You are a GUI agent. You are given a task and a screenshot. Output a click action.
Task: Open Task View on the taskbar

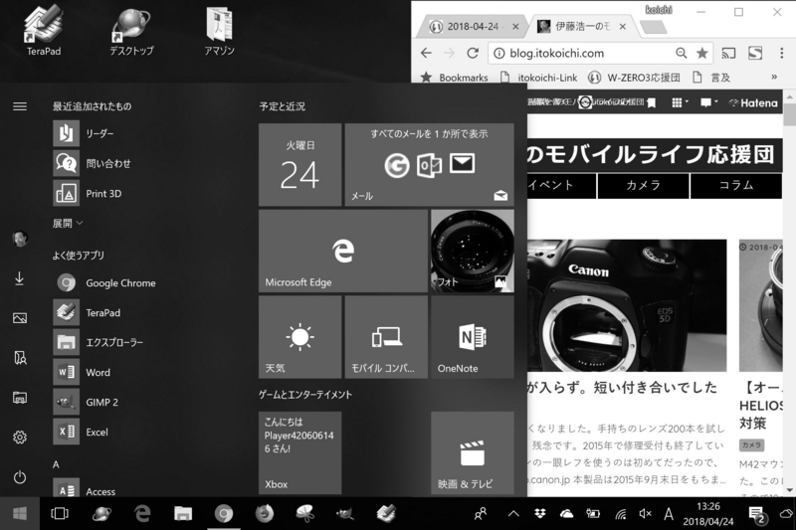pyautogui.click(x=60, y=514)
